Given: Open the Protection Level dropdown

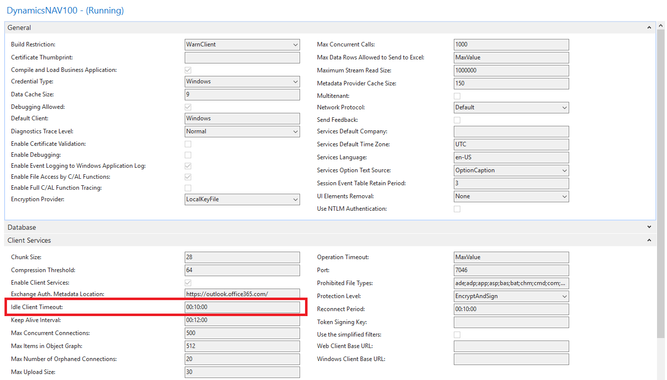Looking at the screenshot, I should [x=564, y=296].
